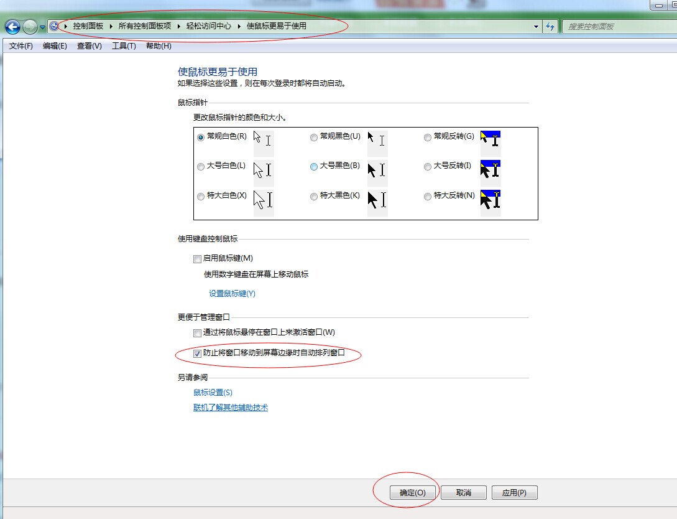Open the 编辑(E) menu

[55, 46]
